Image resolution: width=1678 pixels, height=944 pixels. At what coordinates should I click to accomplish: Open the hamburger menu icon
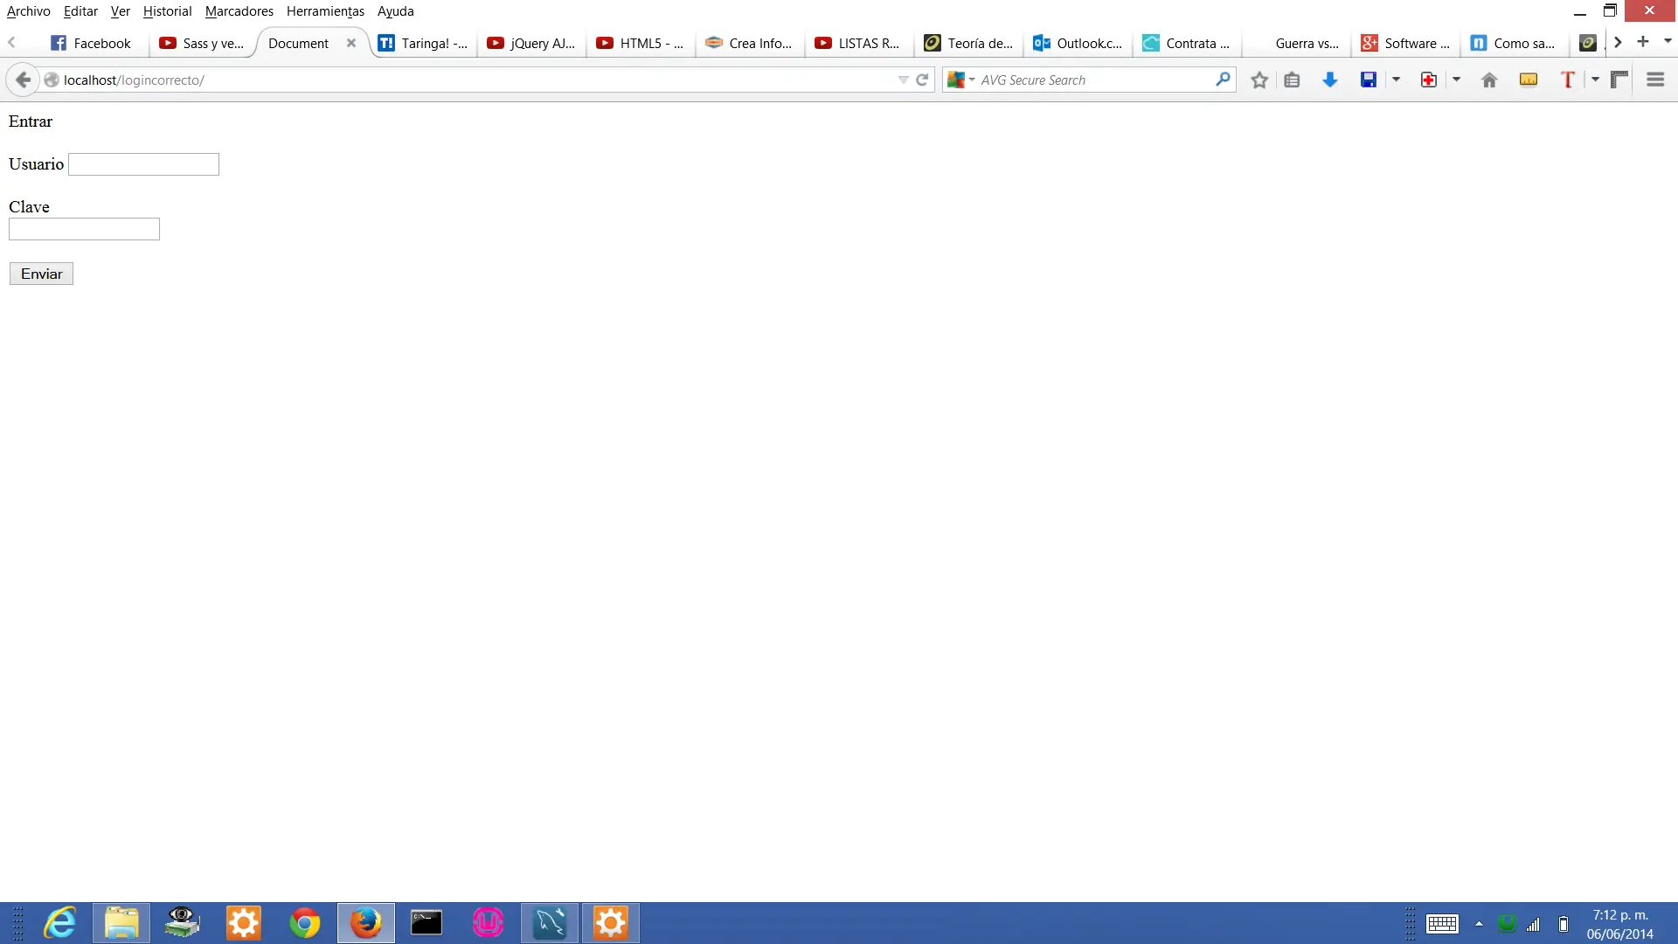tap(1654, 80)
